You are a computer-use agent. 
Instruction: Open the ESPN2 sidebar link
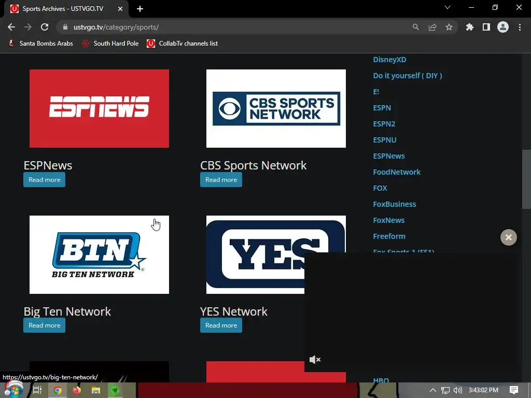384,124
